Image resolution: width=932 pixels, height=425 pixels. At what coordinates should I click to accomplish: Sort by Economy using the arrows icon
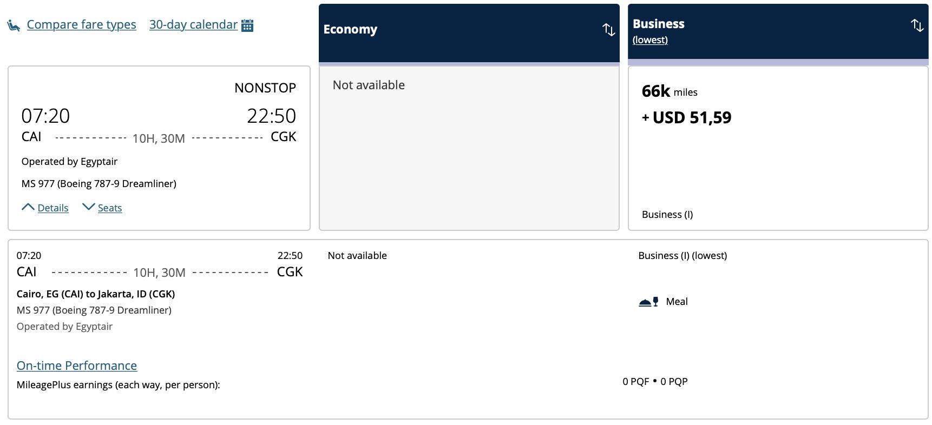pyautogui.click(x=609, y=30)
